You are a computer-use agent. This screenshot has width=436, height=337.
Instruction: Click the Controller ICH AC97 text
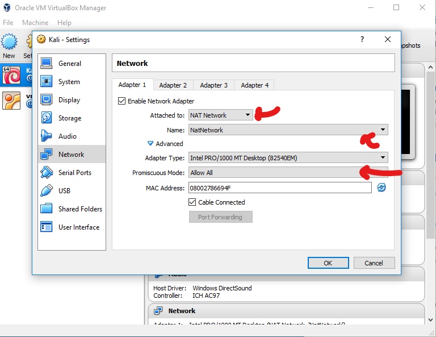click(x=187, y=296)
